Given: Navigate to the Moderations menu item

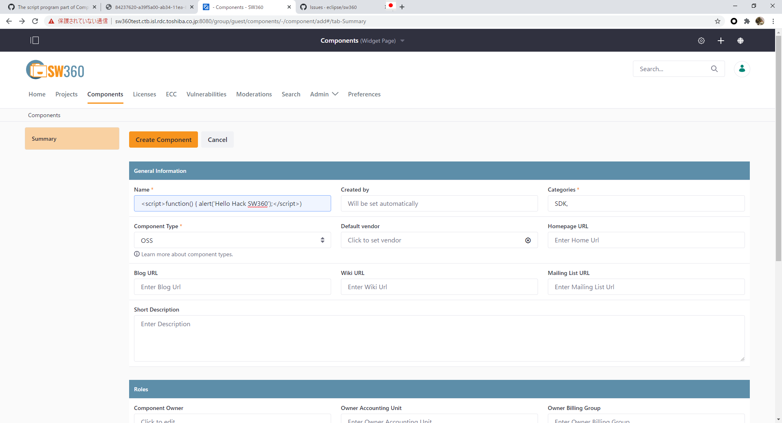Looking at the screenshot, I should 254,94.
